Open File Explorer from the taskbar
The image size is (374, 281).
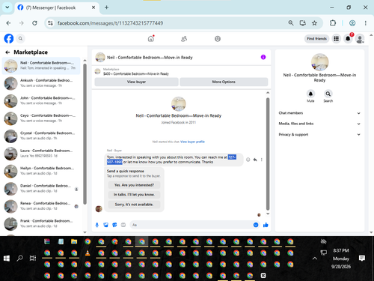coord(74,241)
